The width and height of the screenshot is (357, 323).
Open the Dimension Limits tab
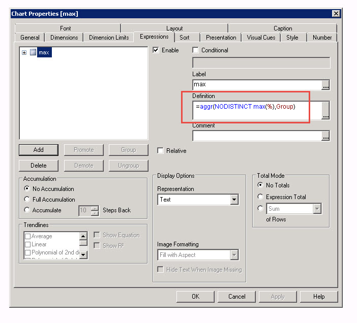click(x=109, y=38)
